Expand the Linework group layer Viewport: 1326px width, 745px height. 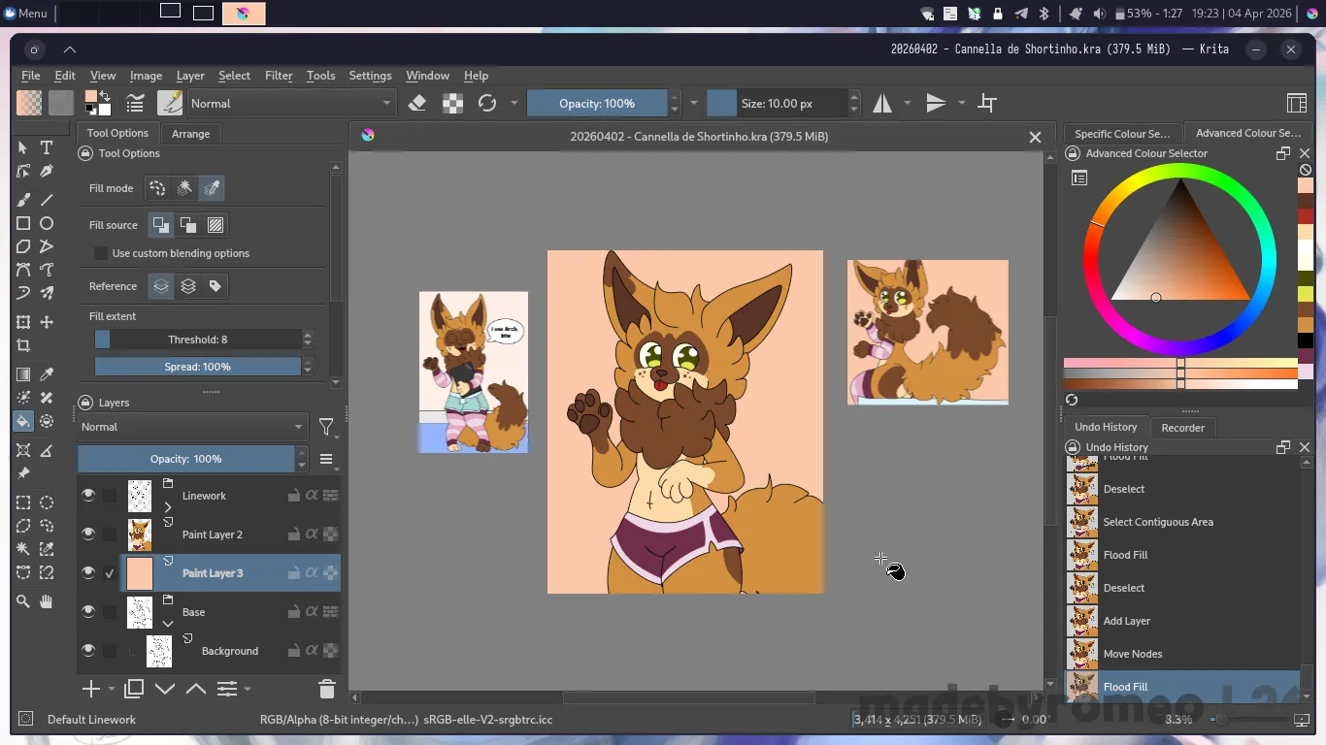[168, 506]
